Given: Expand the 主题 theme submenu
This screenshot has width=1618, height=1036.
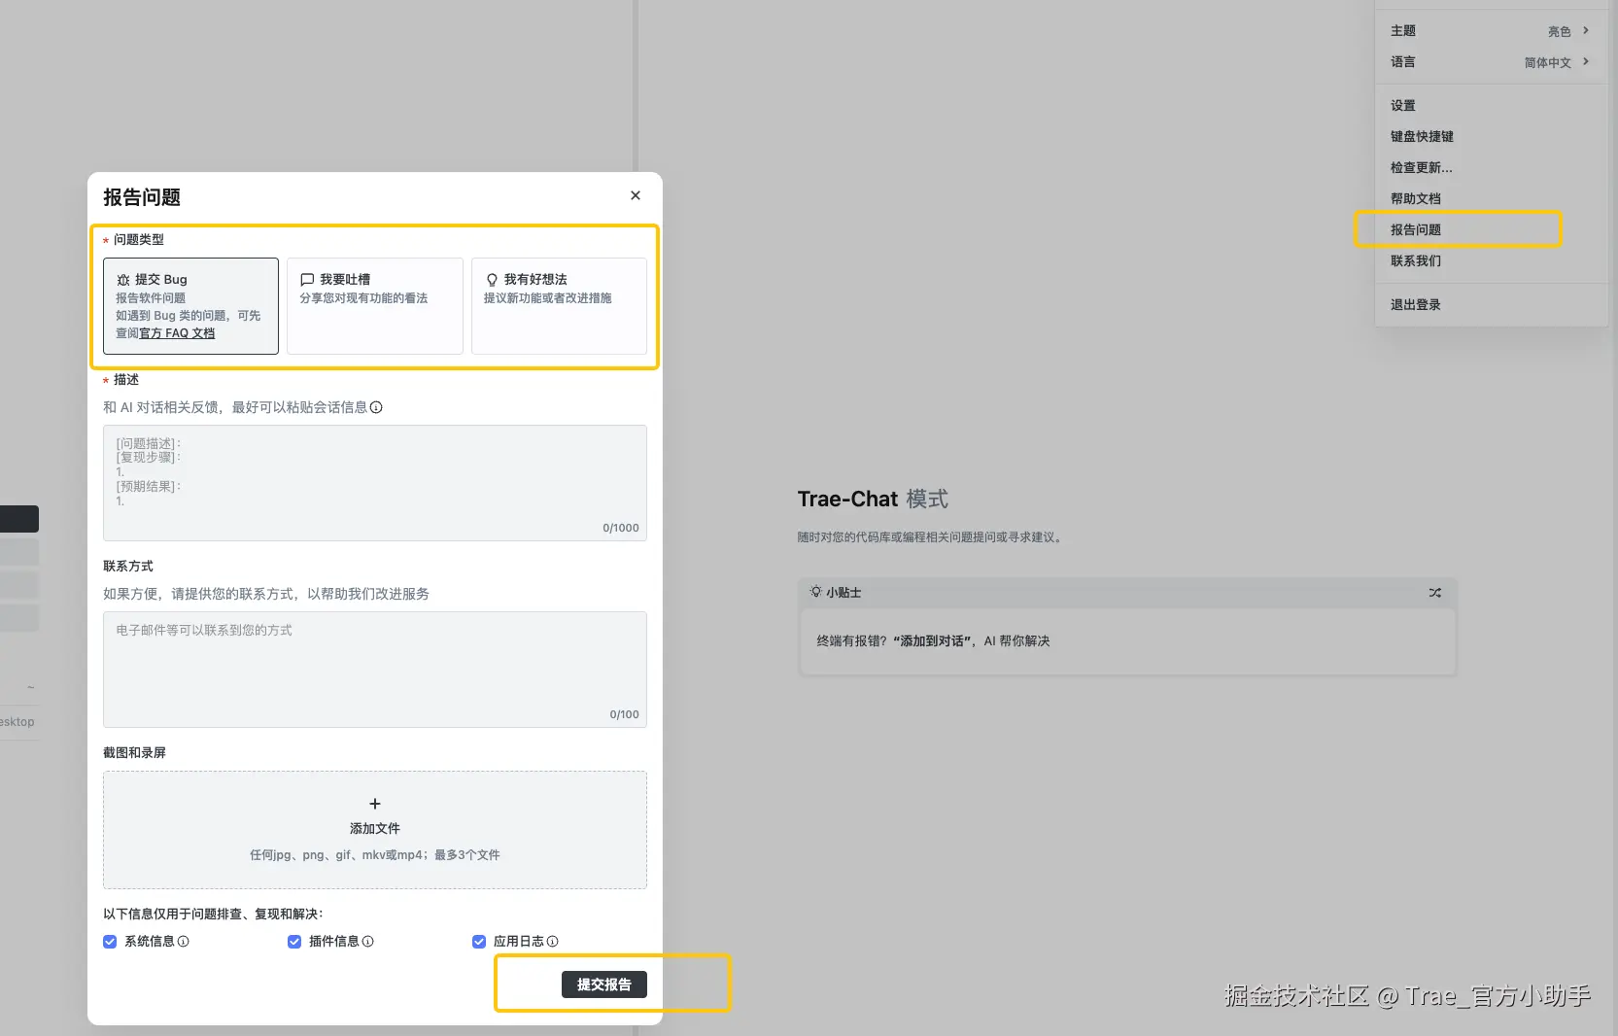Looking at the screenshot, I should pyautogui.click(x=1491, y=31).
